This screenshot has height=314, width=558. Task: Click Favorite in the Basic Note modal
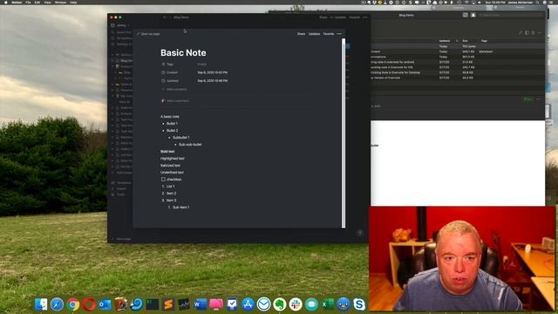click(329, 34)
